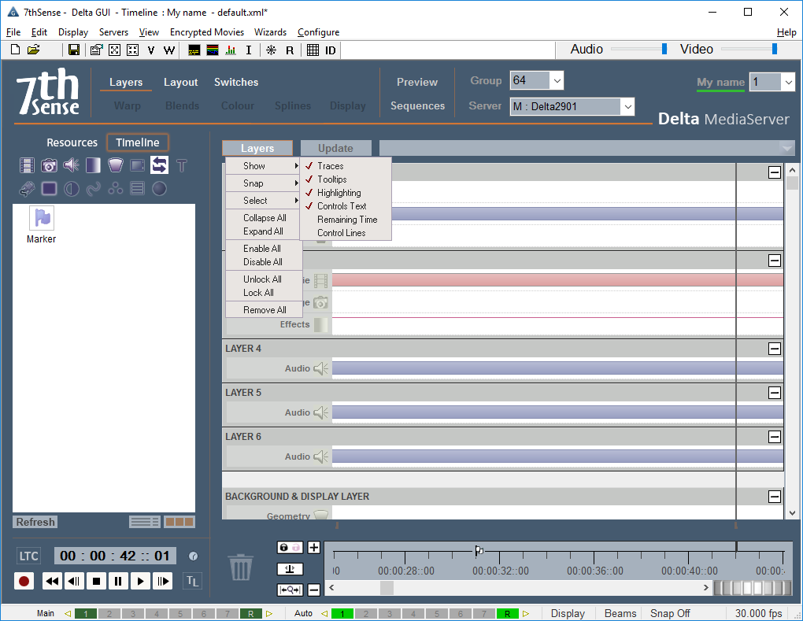The image size is (803, 621).
Task: Click the expand-to-fullscreen arrows toolbar icon
Action: 115,50
